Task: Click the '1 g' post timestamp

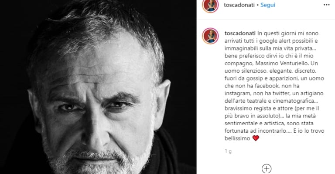Action: pos(228,151)
